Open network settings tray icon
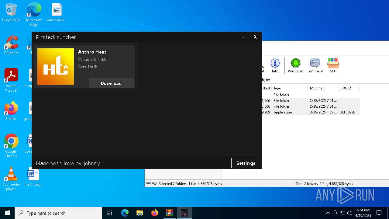 pos(343,213)
